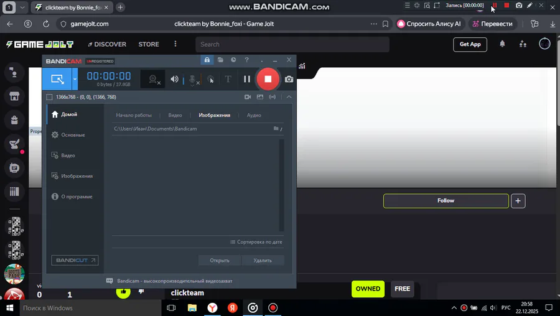560x316 pixels.
Task: Take a screenshot using Bandicam camera icon
Action: 289,79
